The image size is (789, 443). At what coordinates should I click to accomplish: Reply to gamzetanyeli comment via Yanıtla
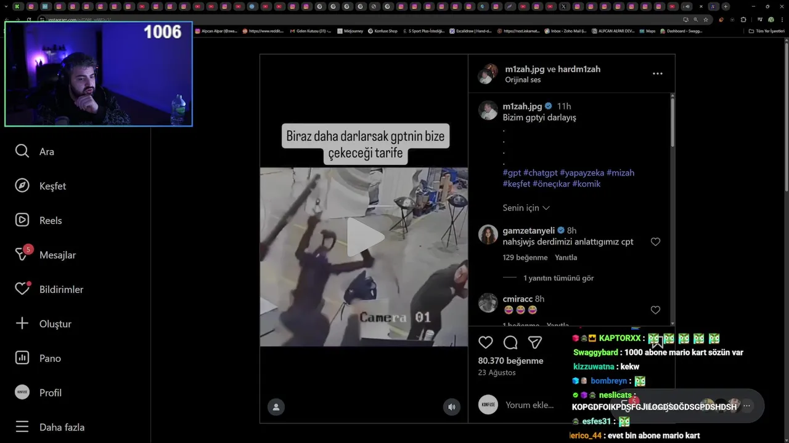point(566,257)
